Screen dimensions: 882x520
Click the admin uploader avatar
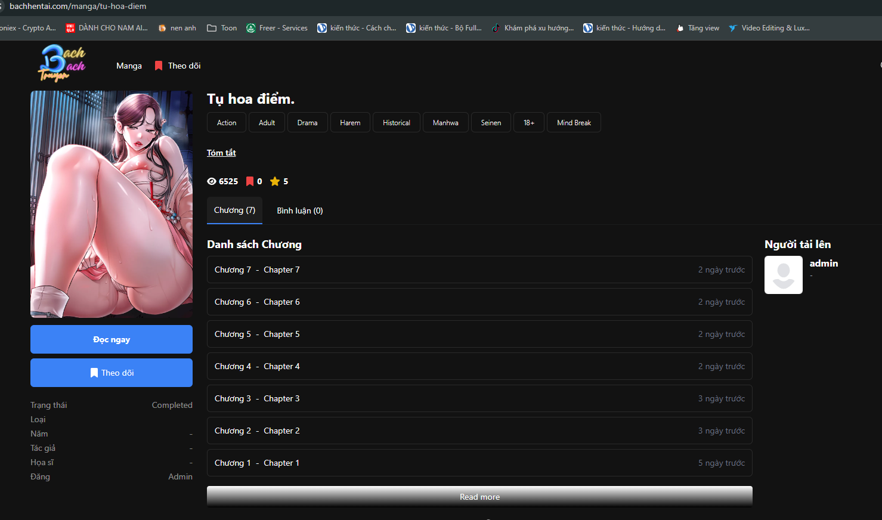[783, 275]
